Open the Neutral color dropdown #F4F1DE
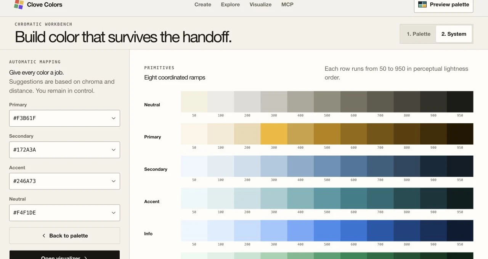488x259 pixels. pos(64,213)
